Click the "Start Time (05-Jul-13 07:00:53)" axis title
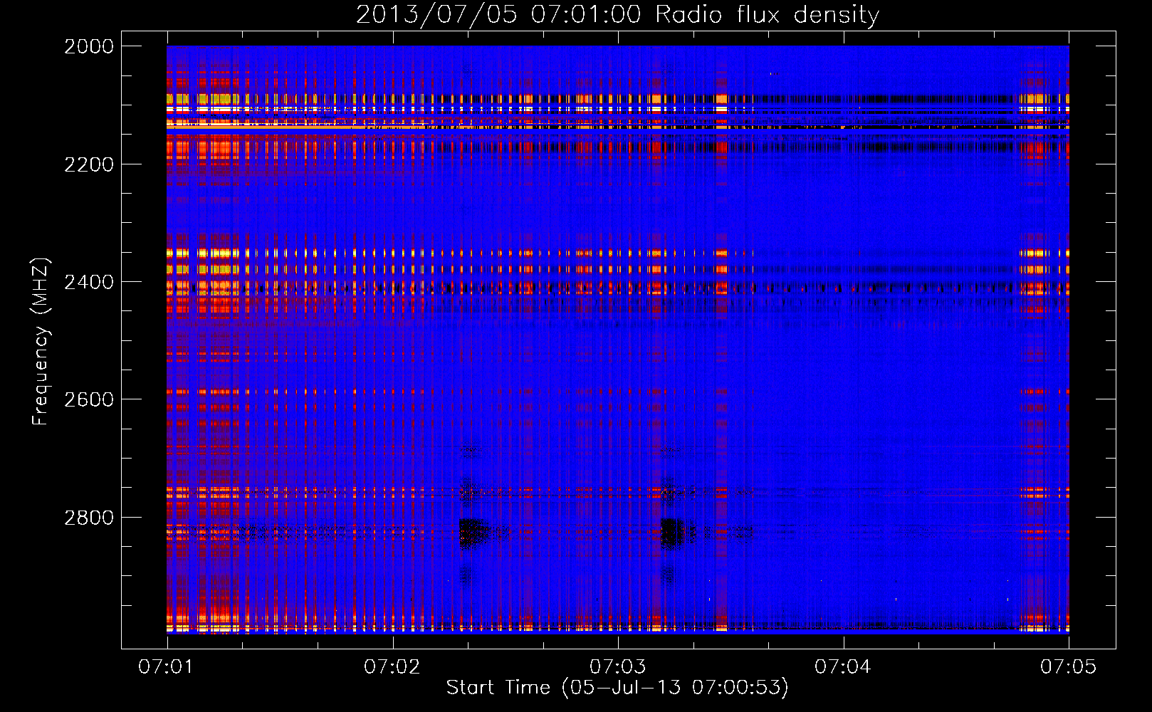 (617, 688)
